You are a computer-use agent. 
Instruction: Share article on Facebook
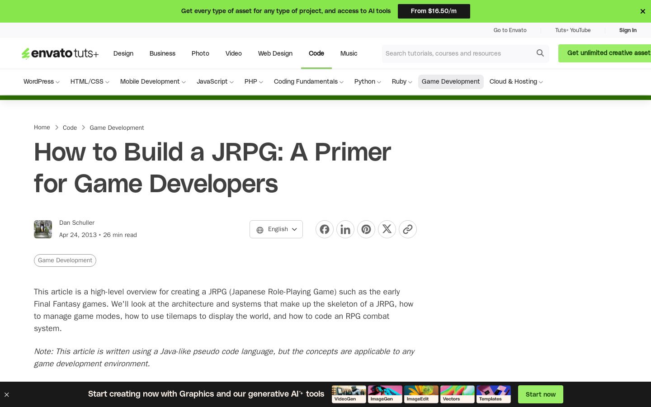[x=325, y=229]
